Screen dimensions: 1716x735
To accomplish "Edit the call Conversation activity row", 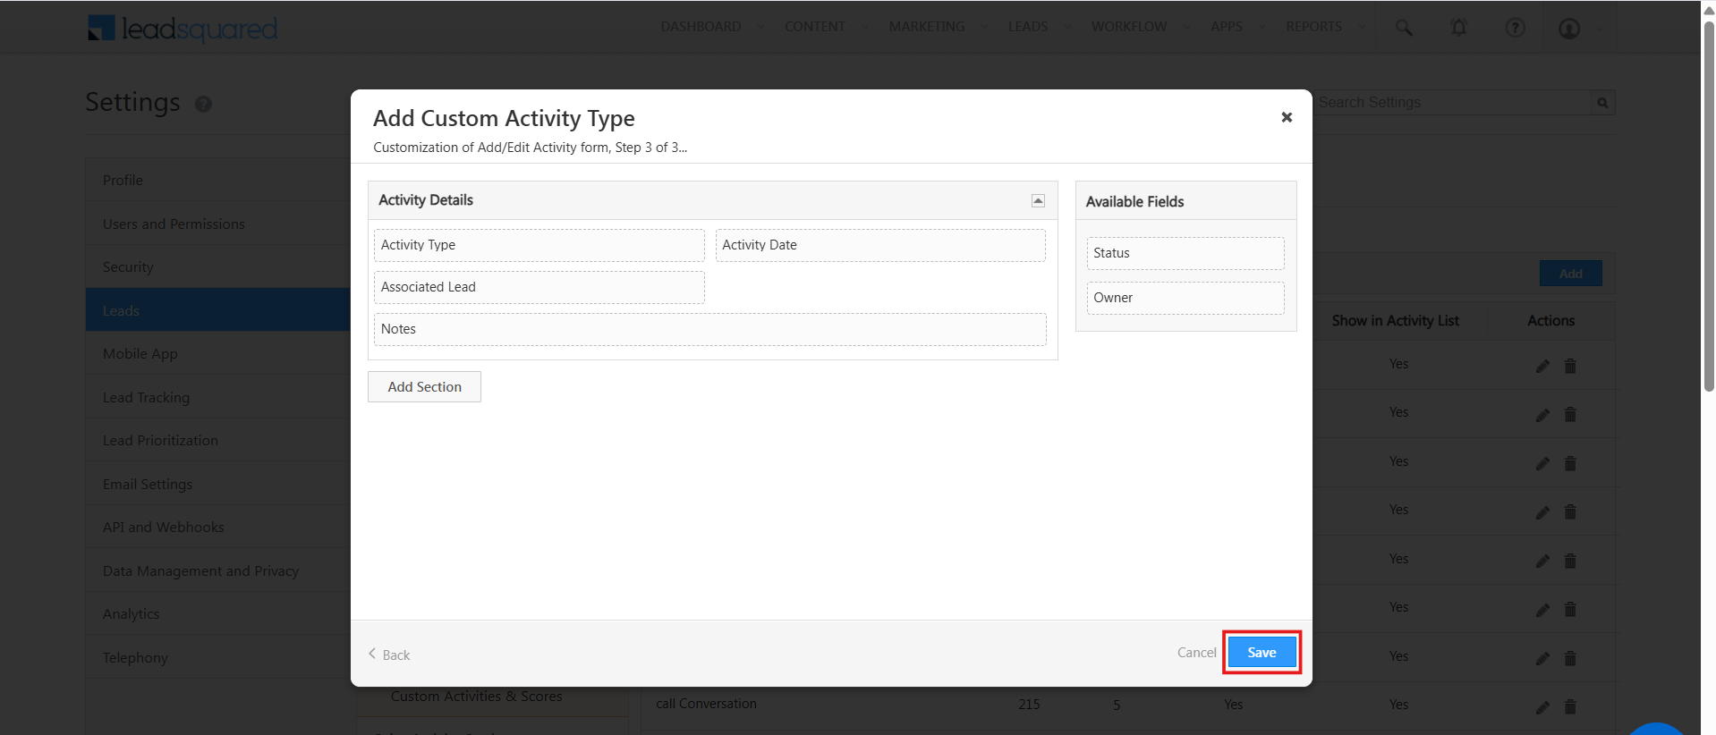I will (x=1542, y=707).
